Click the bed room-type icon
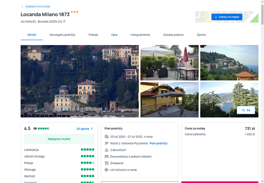This screenshot has width=264, height=183. point(106,157)
